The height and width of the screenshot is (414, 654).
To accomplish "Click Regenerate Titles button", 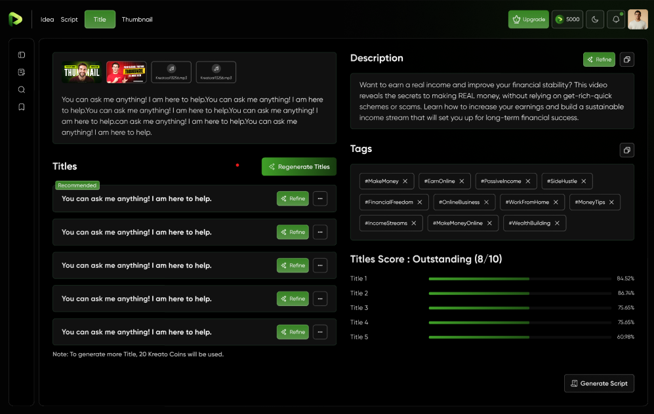I will tap(299, 166).
